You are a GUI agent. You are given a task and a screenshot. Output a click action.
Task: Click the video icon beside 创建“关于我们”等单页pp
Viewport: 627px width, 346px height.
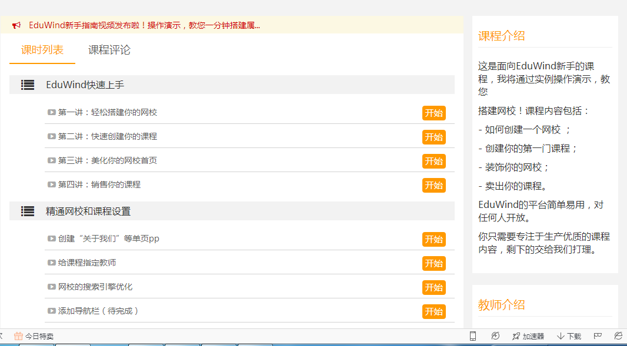pos(52,238)
